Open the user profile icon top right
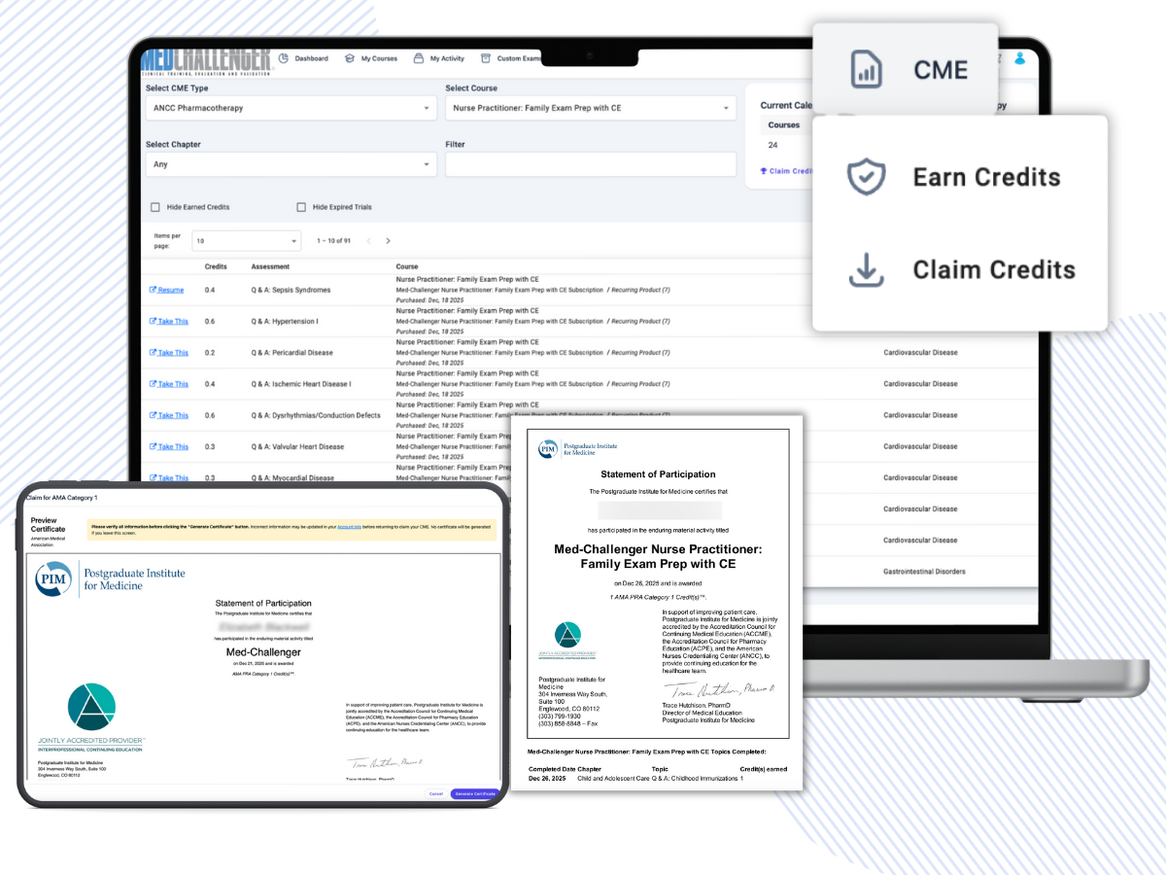 click(1019, 58)
